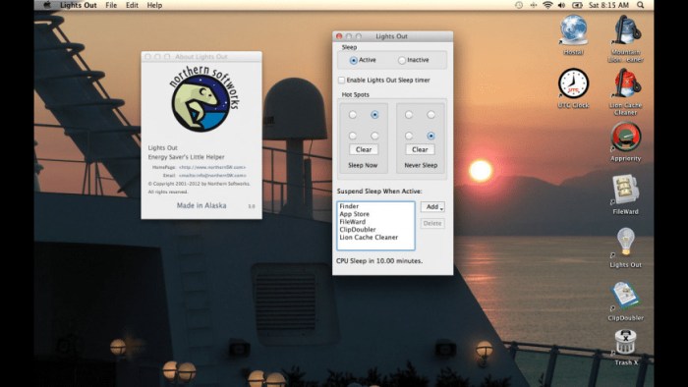The height and width of the screenshot is (387, 688).
Task: Open the Apple menu
Action: click(47, 5)
